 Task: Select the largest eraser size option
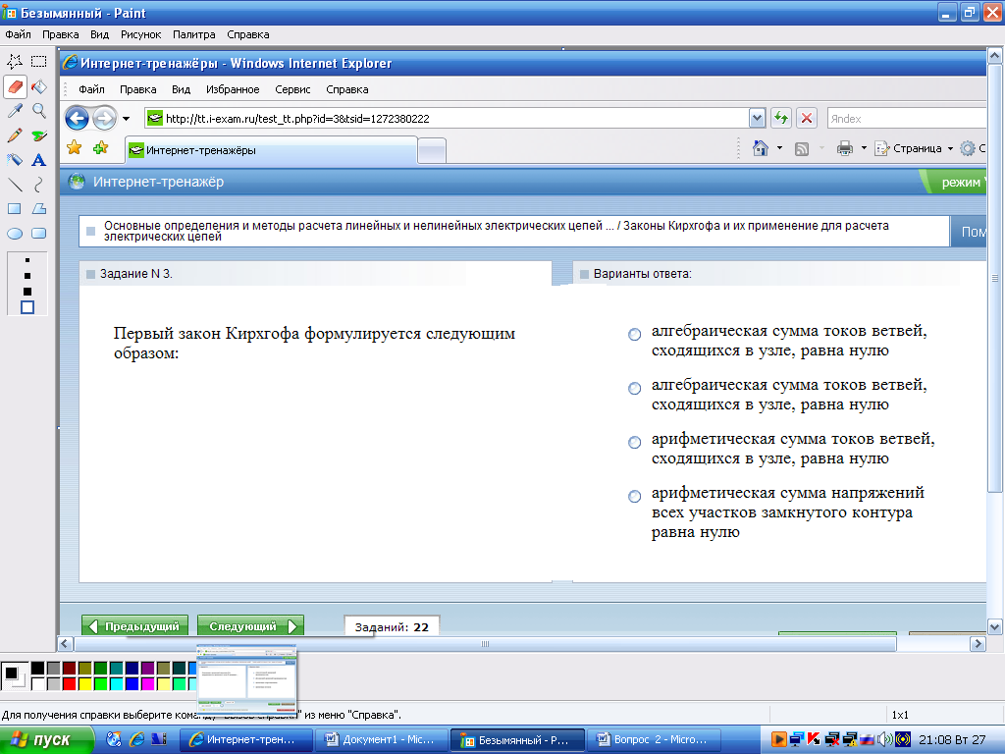(26, 307)
